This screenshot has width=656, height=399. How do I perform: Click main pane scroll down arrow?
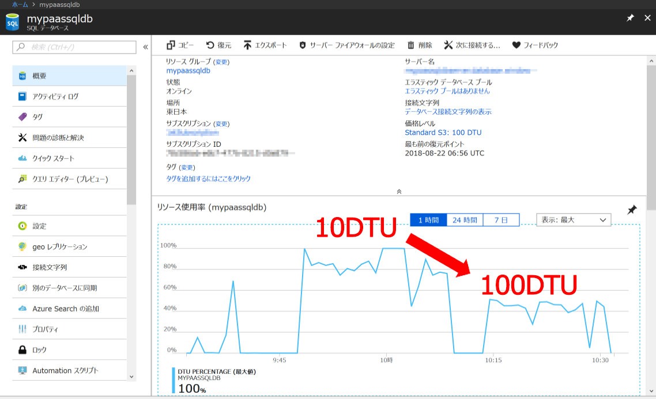click(x=651, y=391)
